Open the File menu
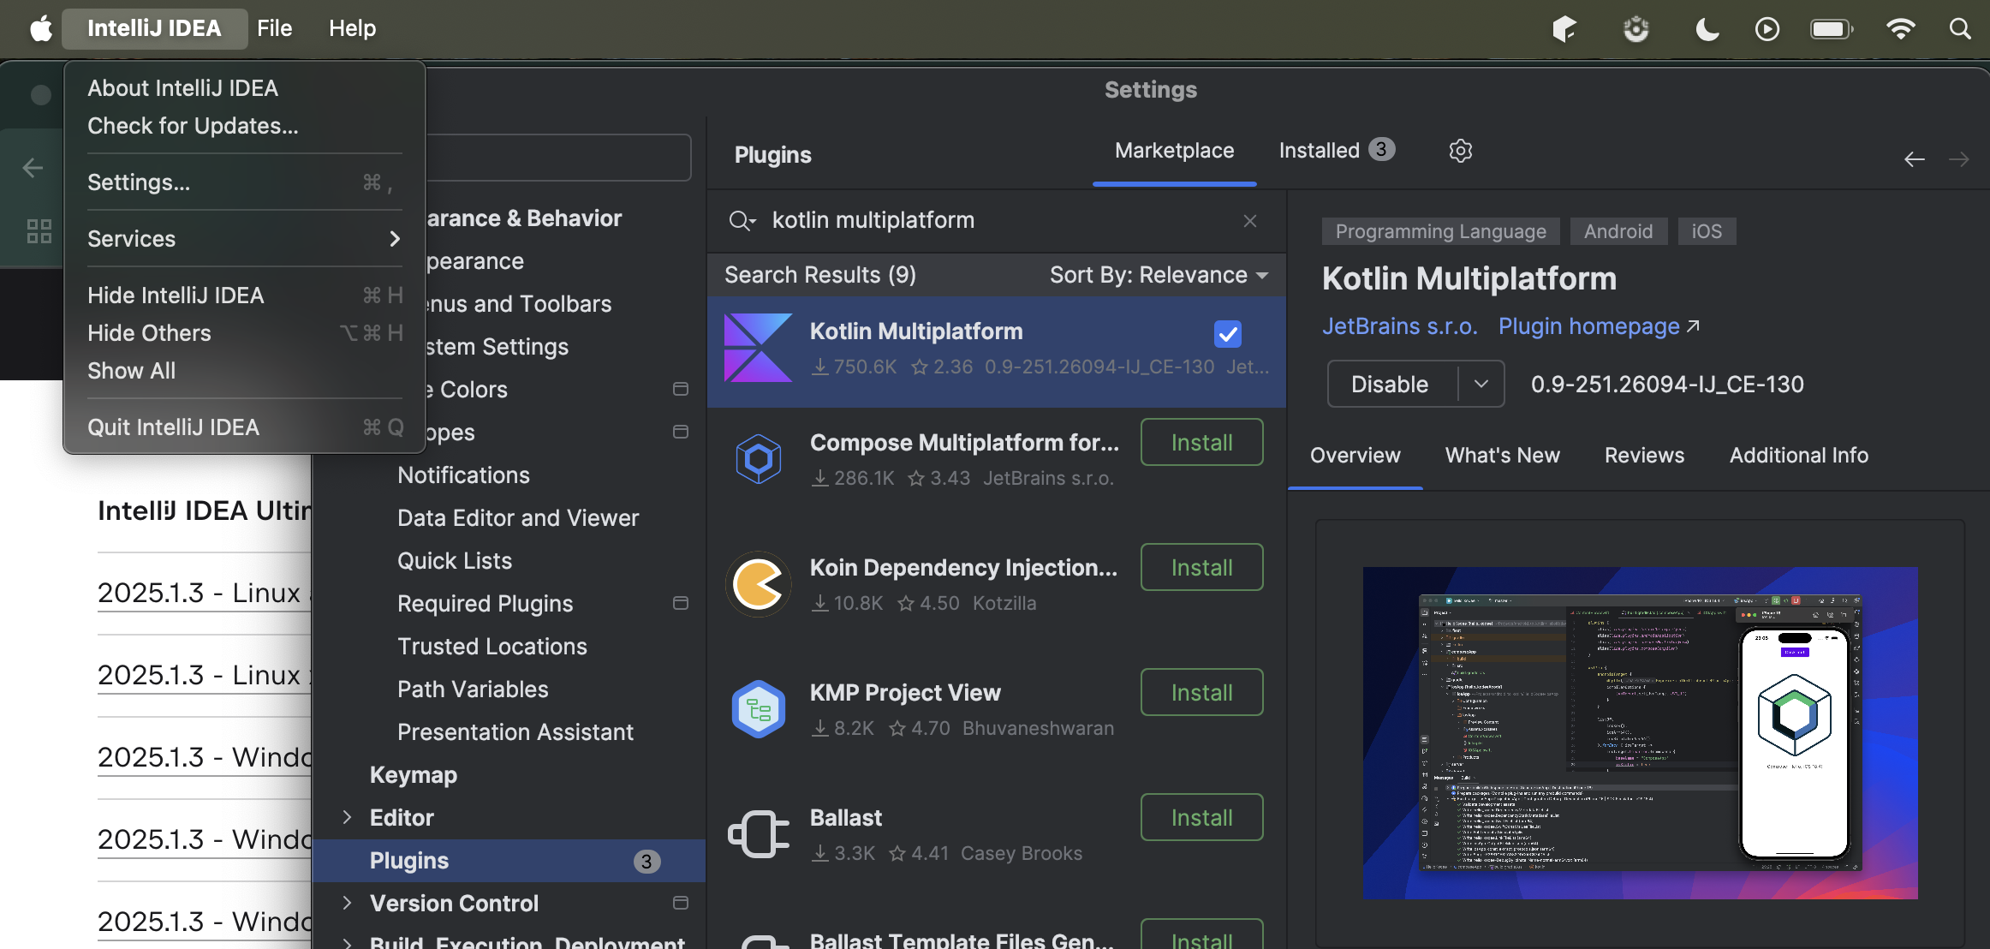Image resolution: width=1990 pixels, height=949 pixels. [275, 28]
